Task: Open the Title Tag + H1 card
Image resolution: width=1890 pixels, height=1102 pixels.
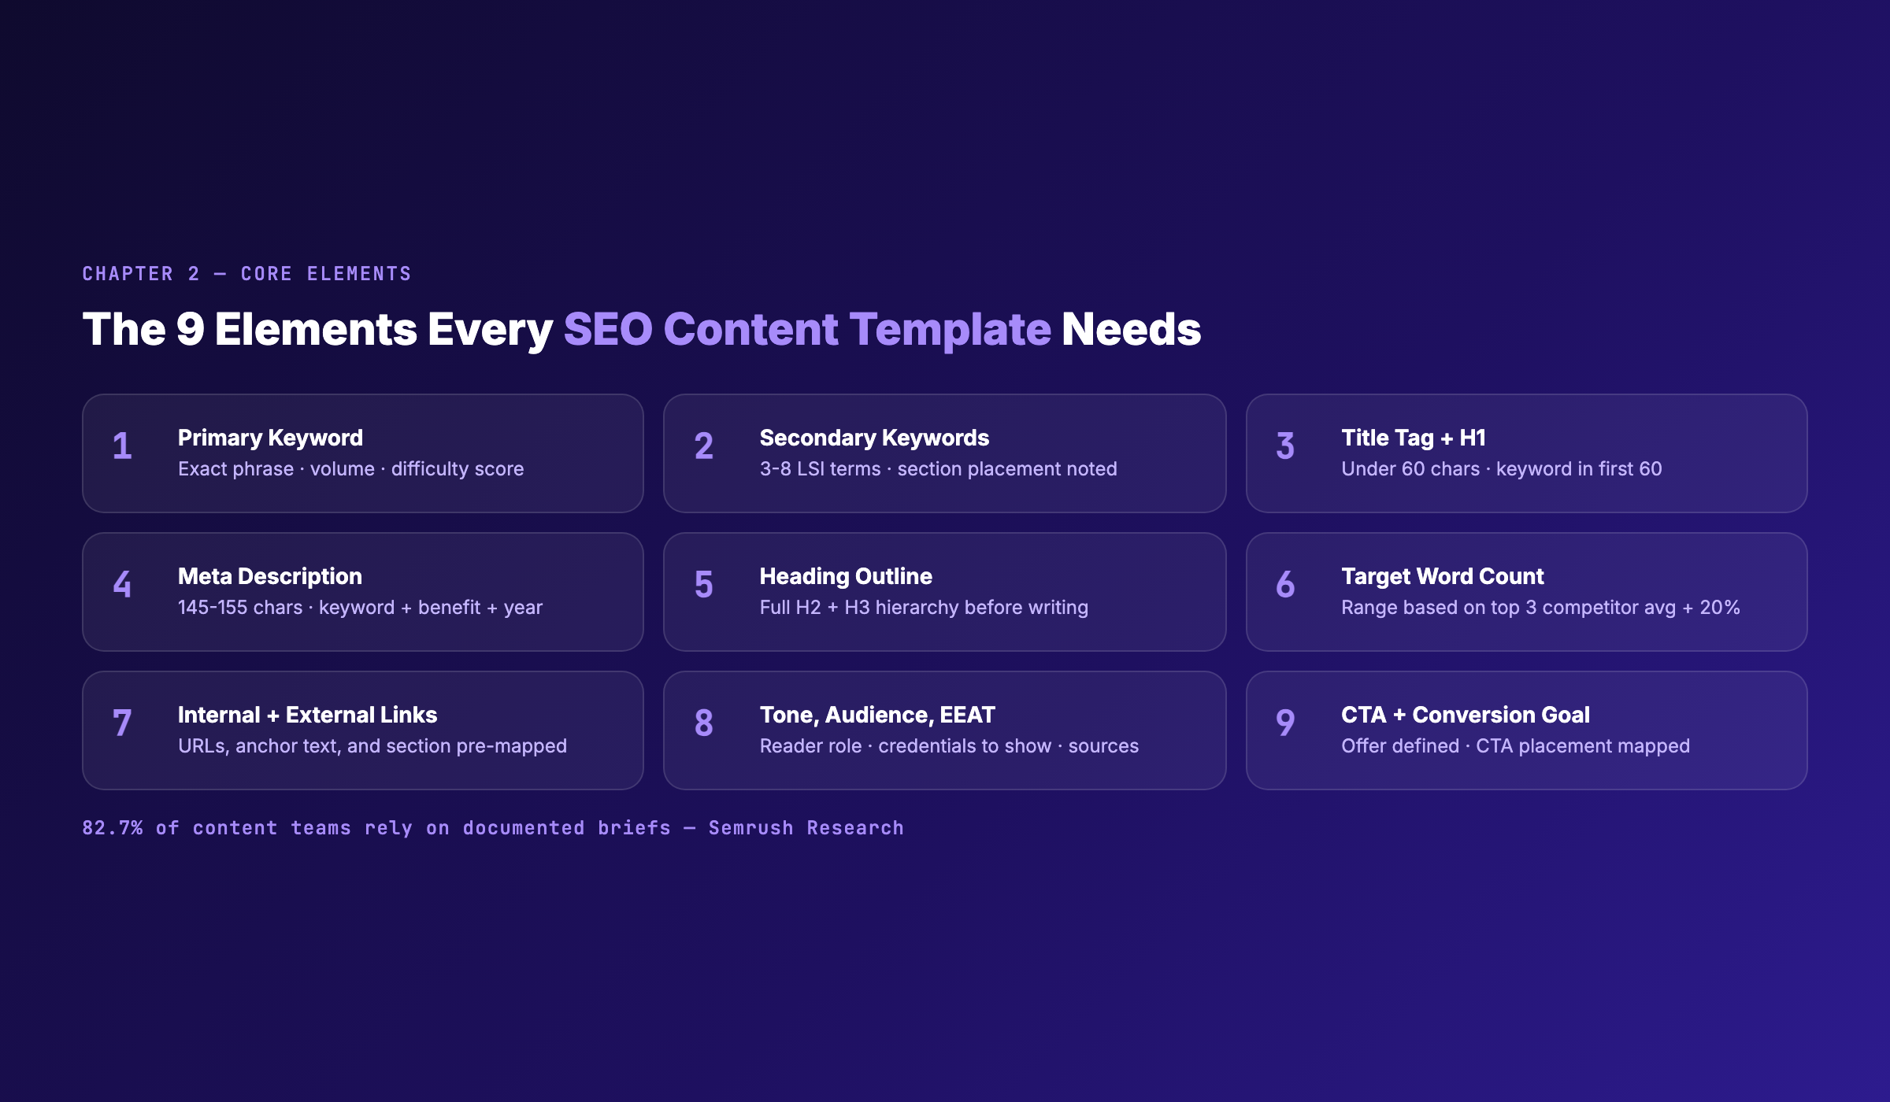Action: [1526, 453]
